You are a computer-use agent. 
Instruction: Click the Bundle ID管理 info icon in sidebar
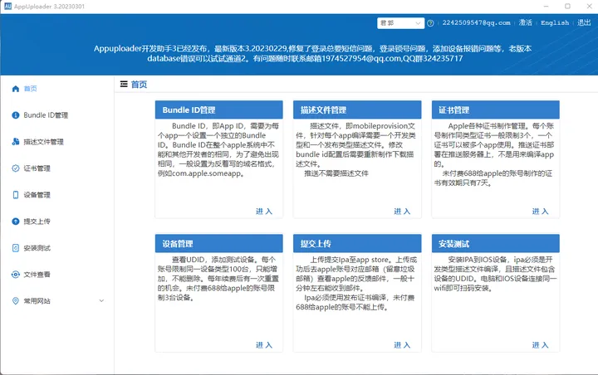click(16, 115)
